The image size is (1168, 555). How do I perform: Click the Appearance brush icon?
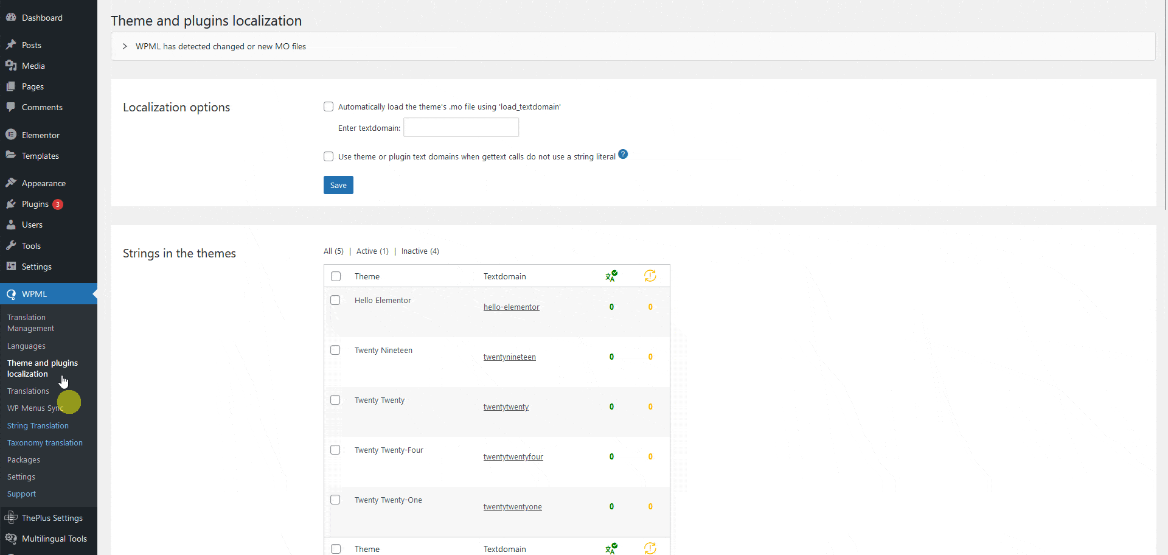[x=11, y=183]
